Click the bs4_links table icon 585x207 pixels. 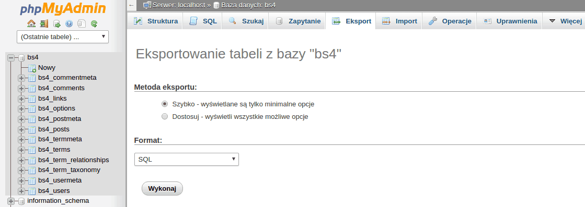pyautogui.click(x=32, y=99)
